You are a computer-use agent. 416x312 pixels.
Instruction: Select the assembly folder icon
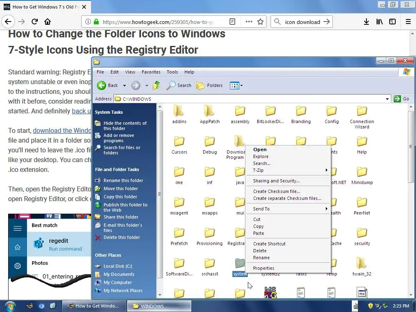pyautogui.click(x=240, y=111)
